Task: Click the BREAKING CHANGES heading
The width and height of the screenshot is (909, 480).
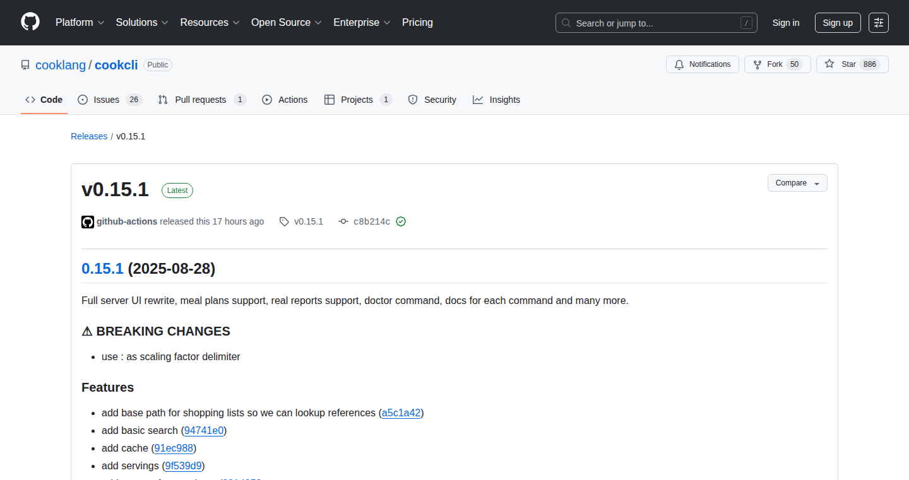Action: coord(156,332)
